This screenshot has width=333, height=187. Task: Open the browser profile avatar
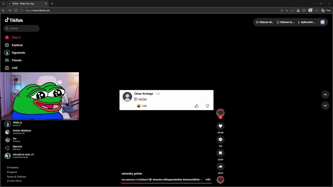[x=310, y=10]
